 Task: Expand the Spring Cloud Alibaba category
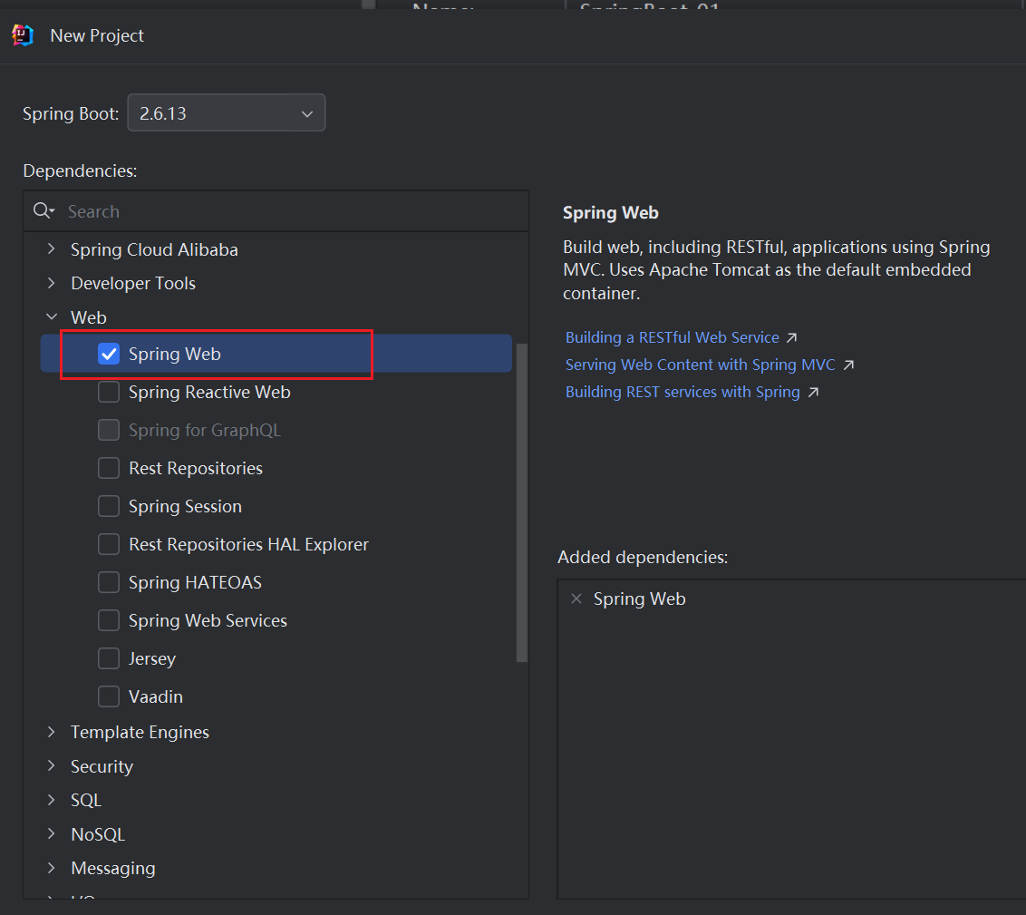[x=52, y=249]
